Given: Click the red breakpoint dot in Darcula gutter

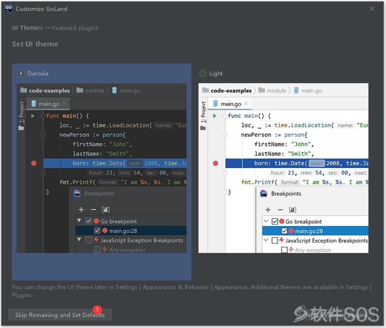Looking at the screenshot, I should click(x=34, y=163).
